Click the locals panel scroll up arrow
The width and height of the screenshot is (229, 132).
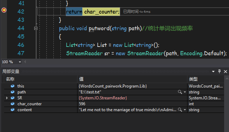[x=227, y=79]
